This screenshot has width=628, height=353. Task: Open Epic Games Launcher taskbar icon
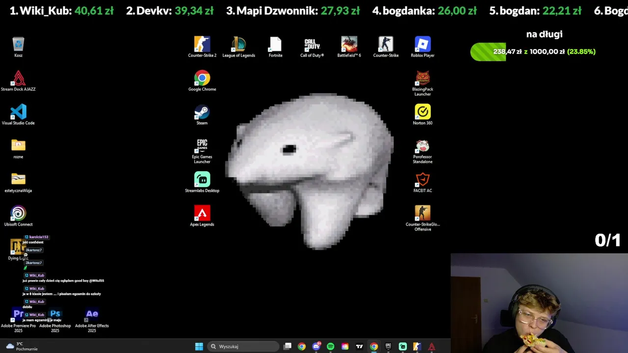pos(388,347)
